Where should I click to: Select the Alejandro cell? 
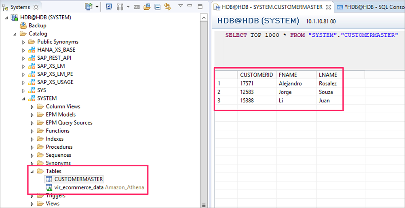(296, 83)
